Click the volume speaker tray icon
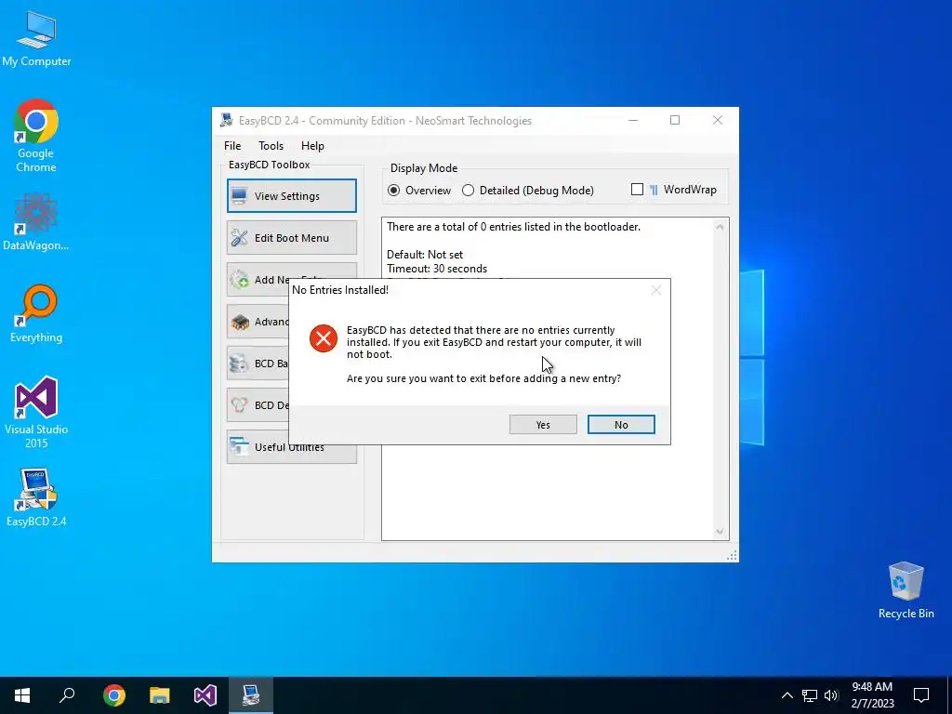 [831, 695]
